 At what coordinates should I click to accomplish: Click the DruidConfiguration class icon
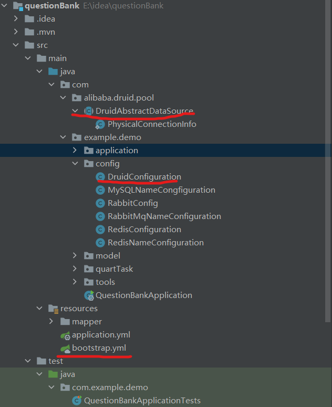(100, 177)
